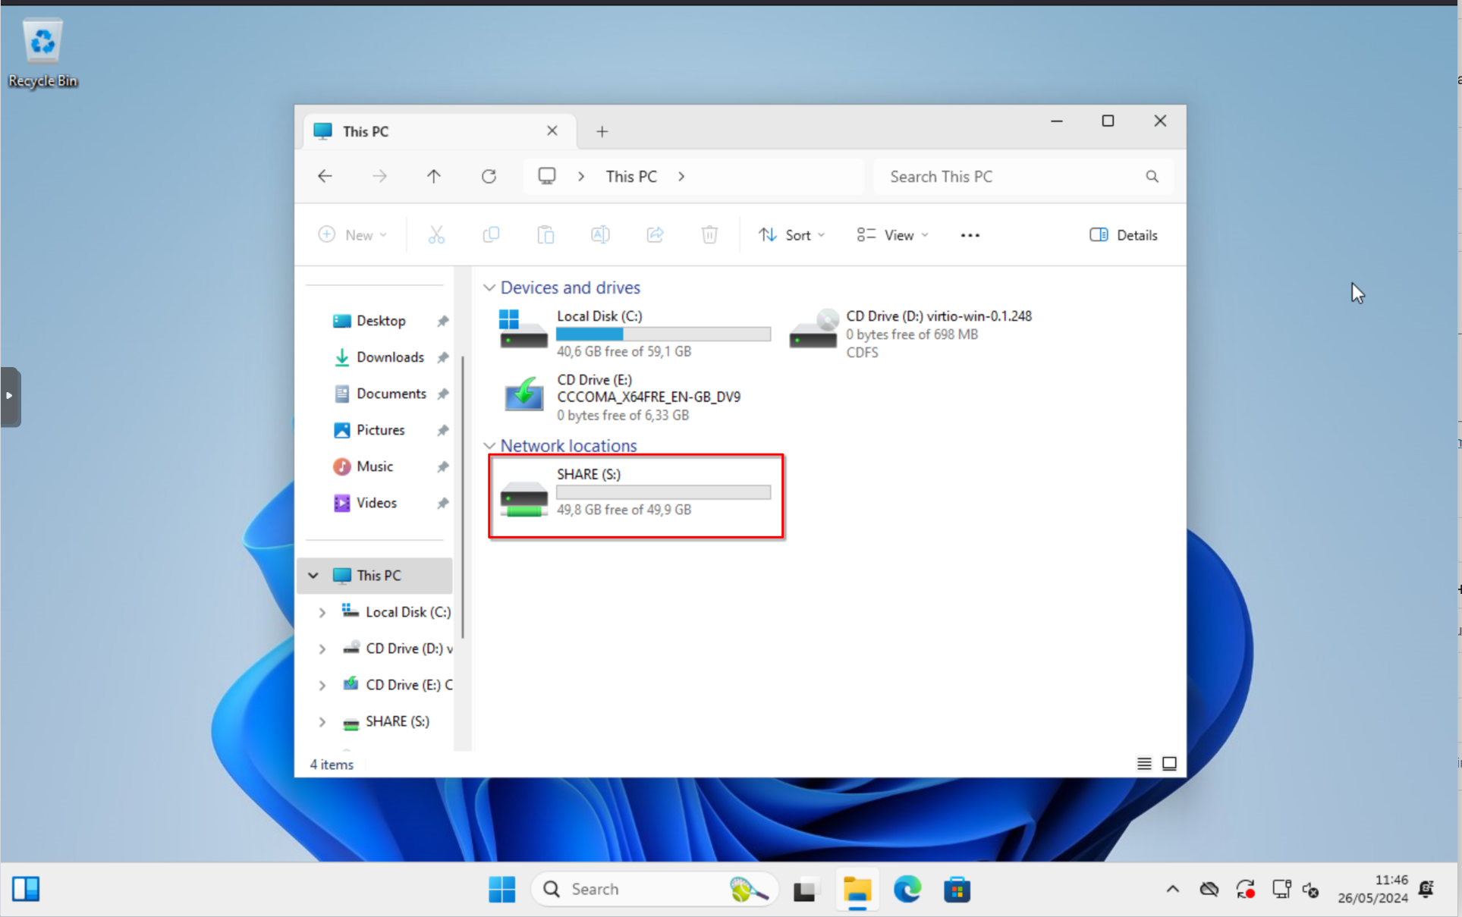Unpin Desktop using its pin icon
Screen dimensions: 1462x917
tap(442, 321)
